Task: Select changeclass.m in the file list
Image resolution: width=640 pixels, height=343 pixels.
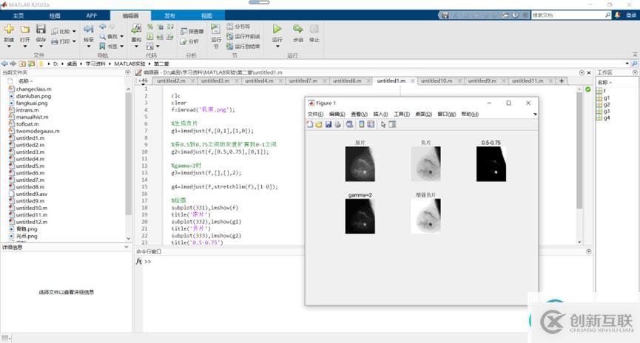Action: pyautogui.click(x=33, y=89)
